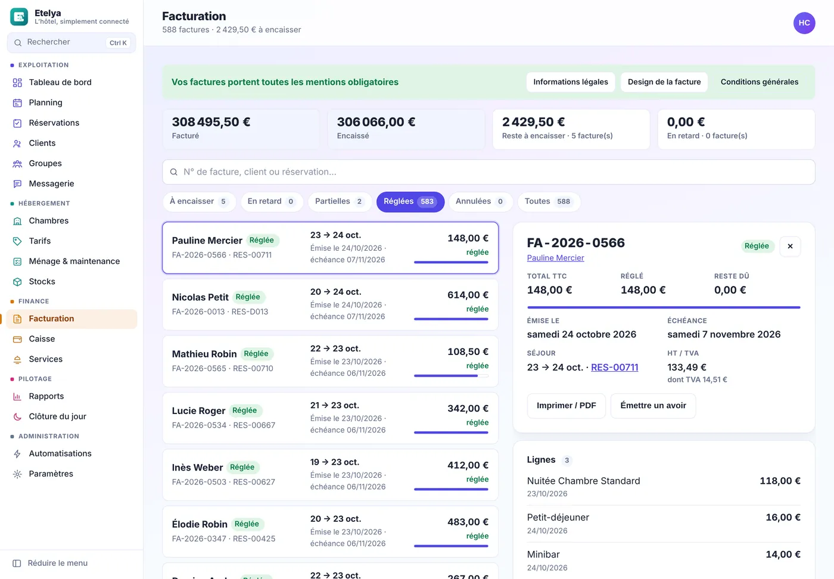This screenshot has width=834, height=579.
Task: Open the Stocks box icon
Action: tap(17, 282)
